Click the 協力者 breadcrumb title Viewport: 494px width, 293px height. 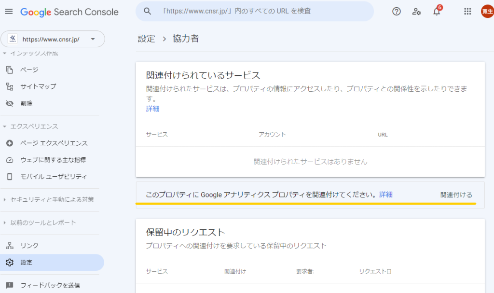pos(186,39)
